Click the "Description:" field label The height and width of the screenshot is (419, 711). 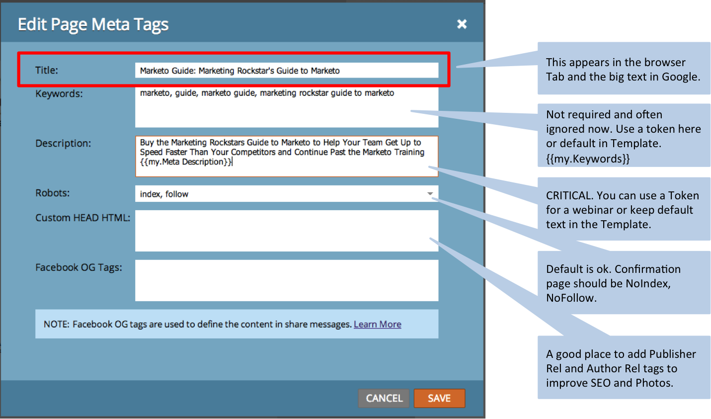(x=63, y=143)
